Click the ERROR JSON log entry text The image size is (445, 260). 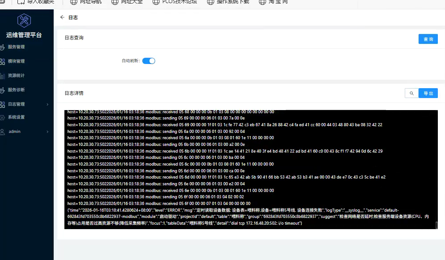coord(224,216)
